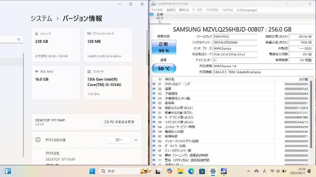Open the テーマ(T) menu
Viewport: 316px width, 177px height.
197,10
